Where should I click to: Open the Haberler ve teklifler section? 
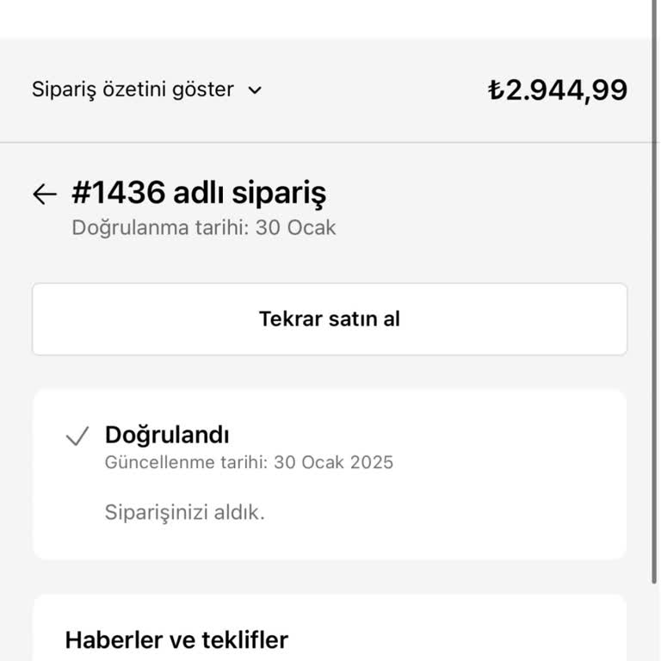(176, 640)
